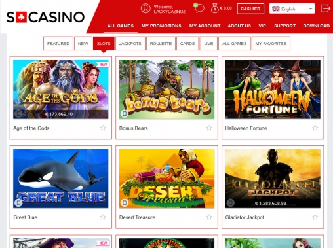Click mobile icon on Desert Treasure thumbnail
This screenshot has width=333, height=248.
tap(125, 203)
